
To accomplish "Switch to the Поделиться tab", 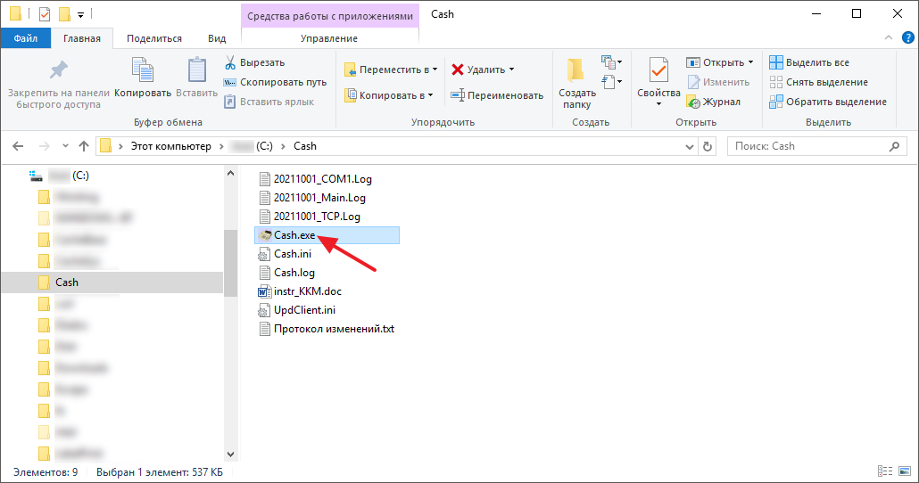I will (154, 38).
